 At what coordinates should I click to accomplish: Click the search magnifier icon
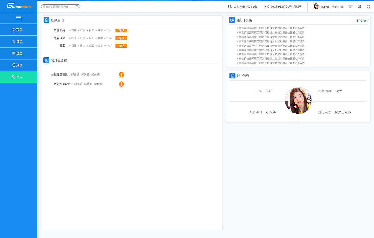tap(77, 6)
